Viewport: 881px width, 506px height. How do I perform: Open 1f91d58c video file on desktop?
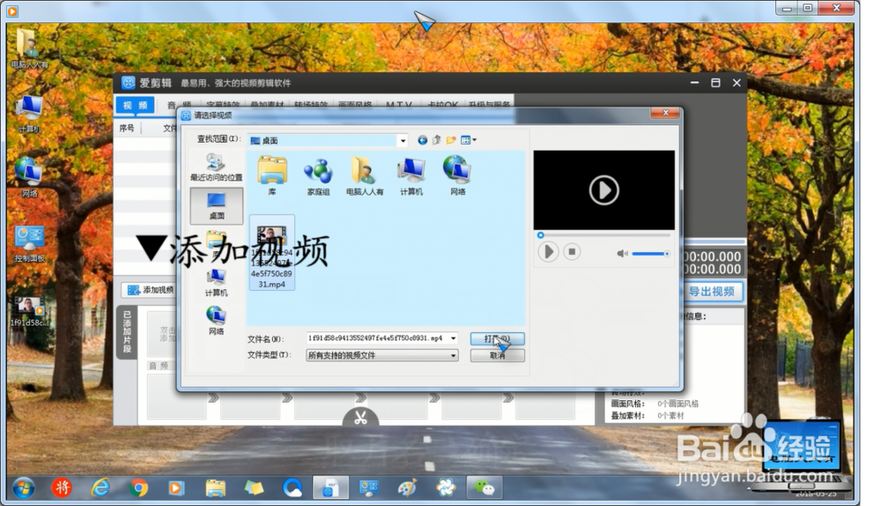coord(28,312)
